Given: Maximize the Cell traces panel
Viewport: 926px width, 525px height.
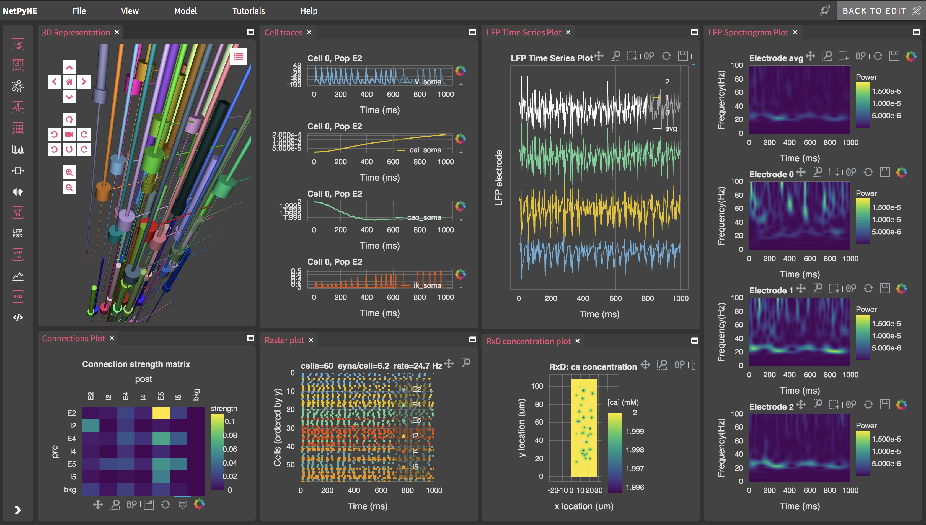Looking at the screenshot, I should (x=472, y=32).
